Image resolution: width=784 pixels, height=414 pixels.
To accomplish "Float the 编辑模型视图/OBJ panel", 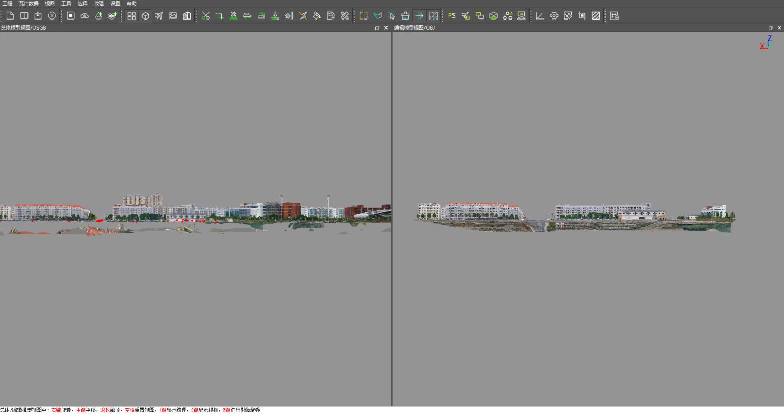I will [x=770, y=28].
